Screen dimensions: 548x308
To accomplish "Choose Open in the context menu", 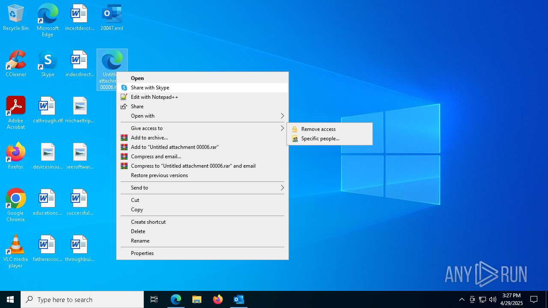I will [203, 78].
